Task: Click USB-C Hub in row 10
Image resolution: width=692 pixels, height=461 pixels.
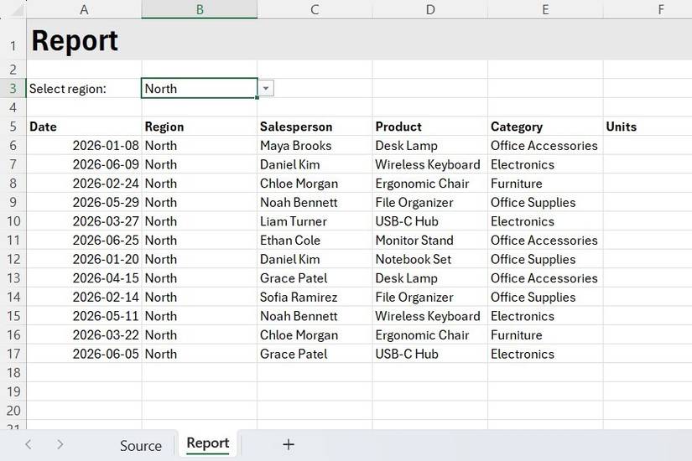Action: [430, 221]
